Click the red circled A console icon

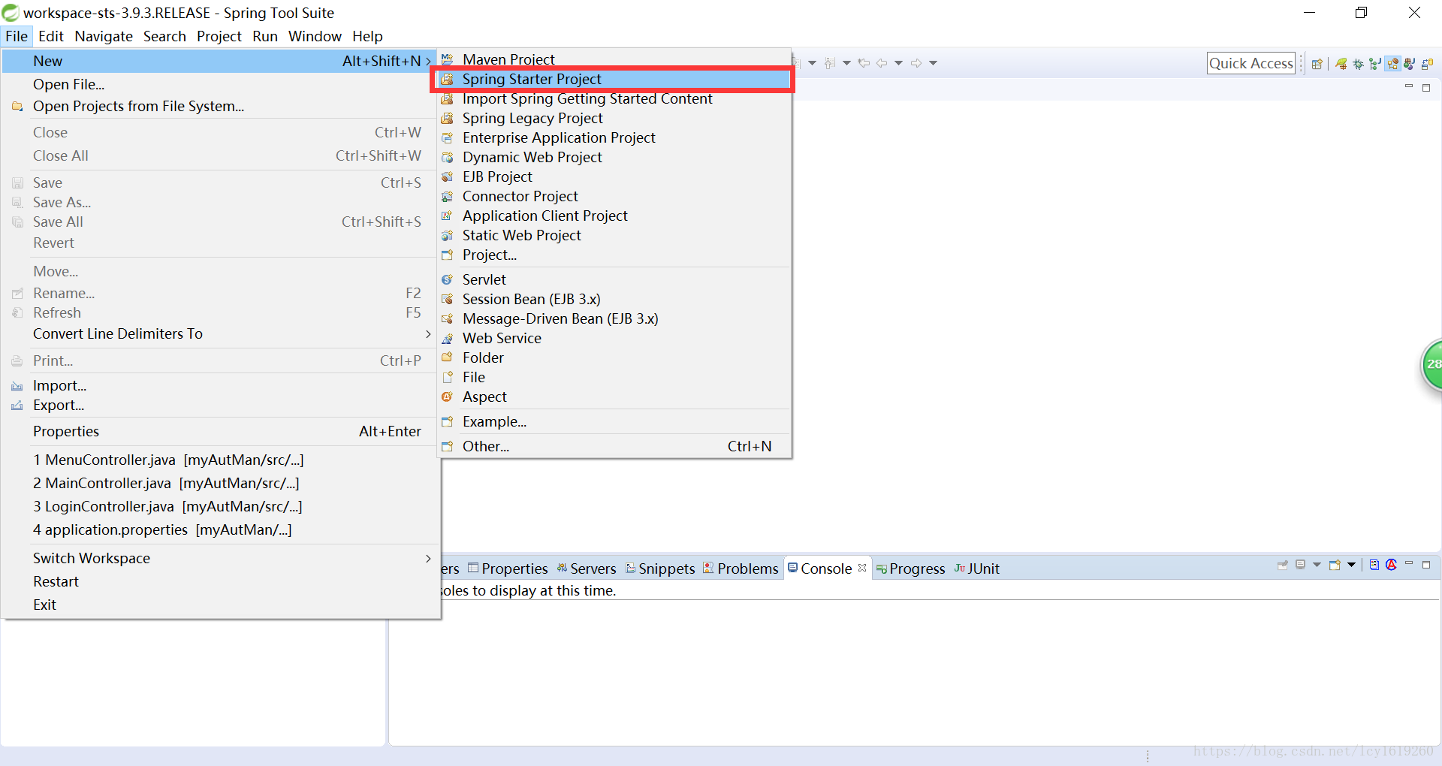[x=1391, y=565]
